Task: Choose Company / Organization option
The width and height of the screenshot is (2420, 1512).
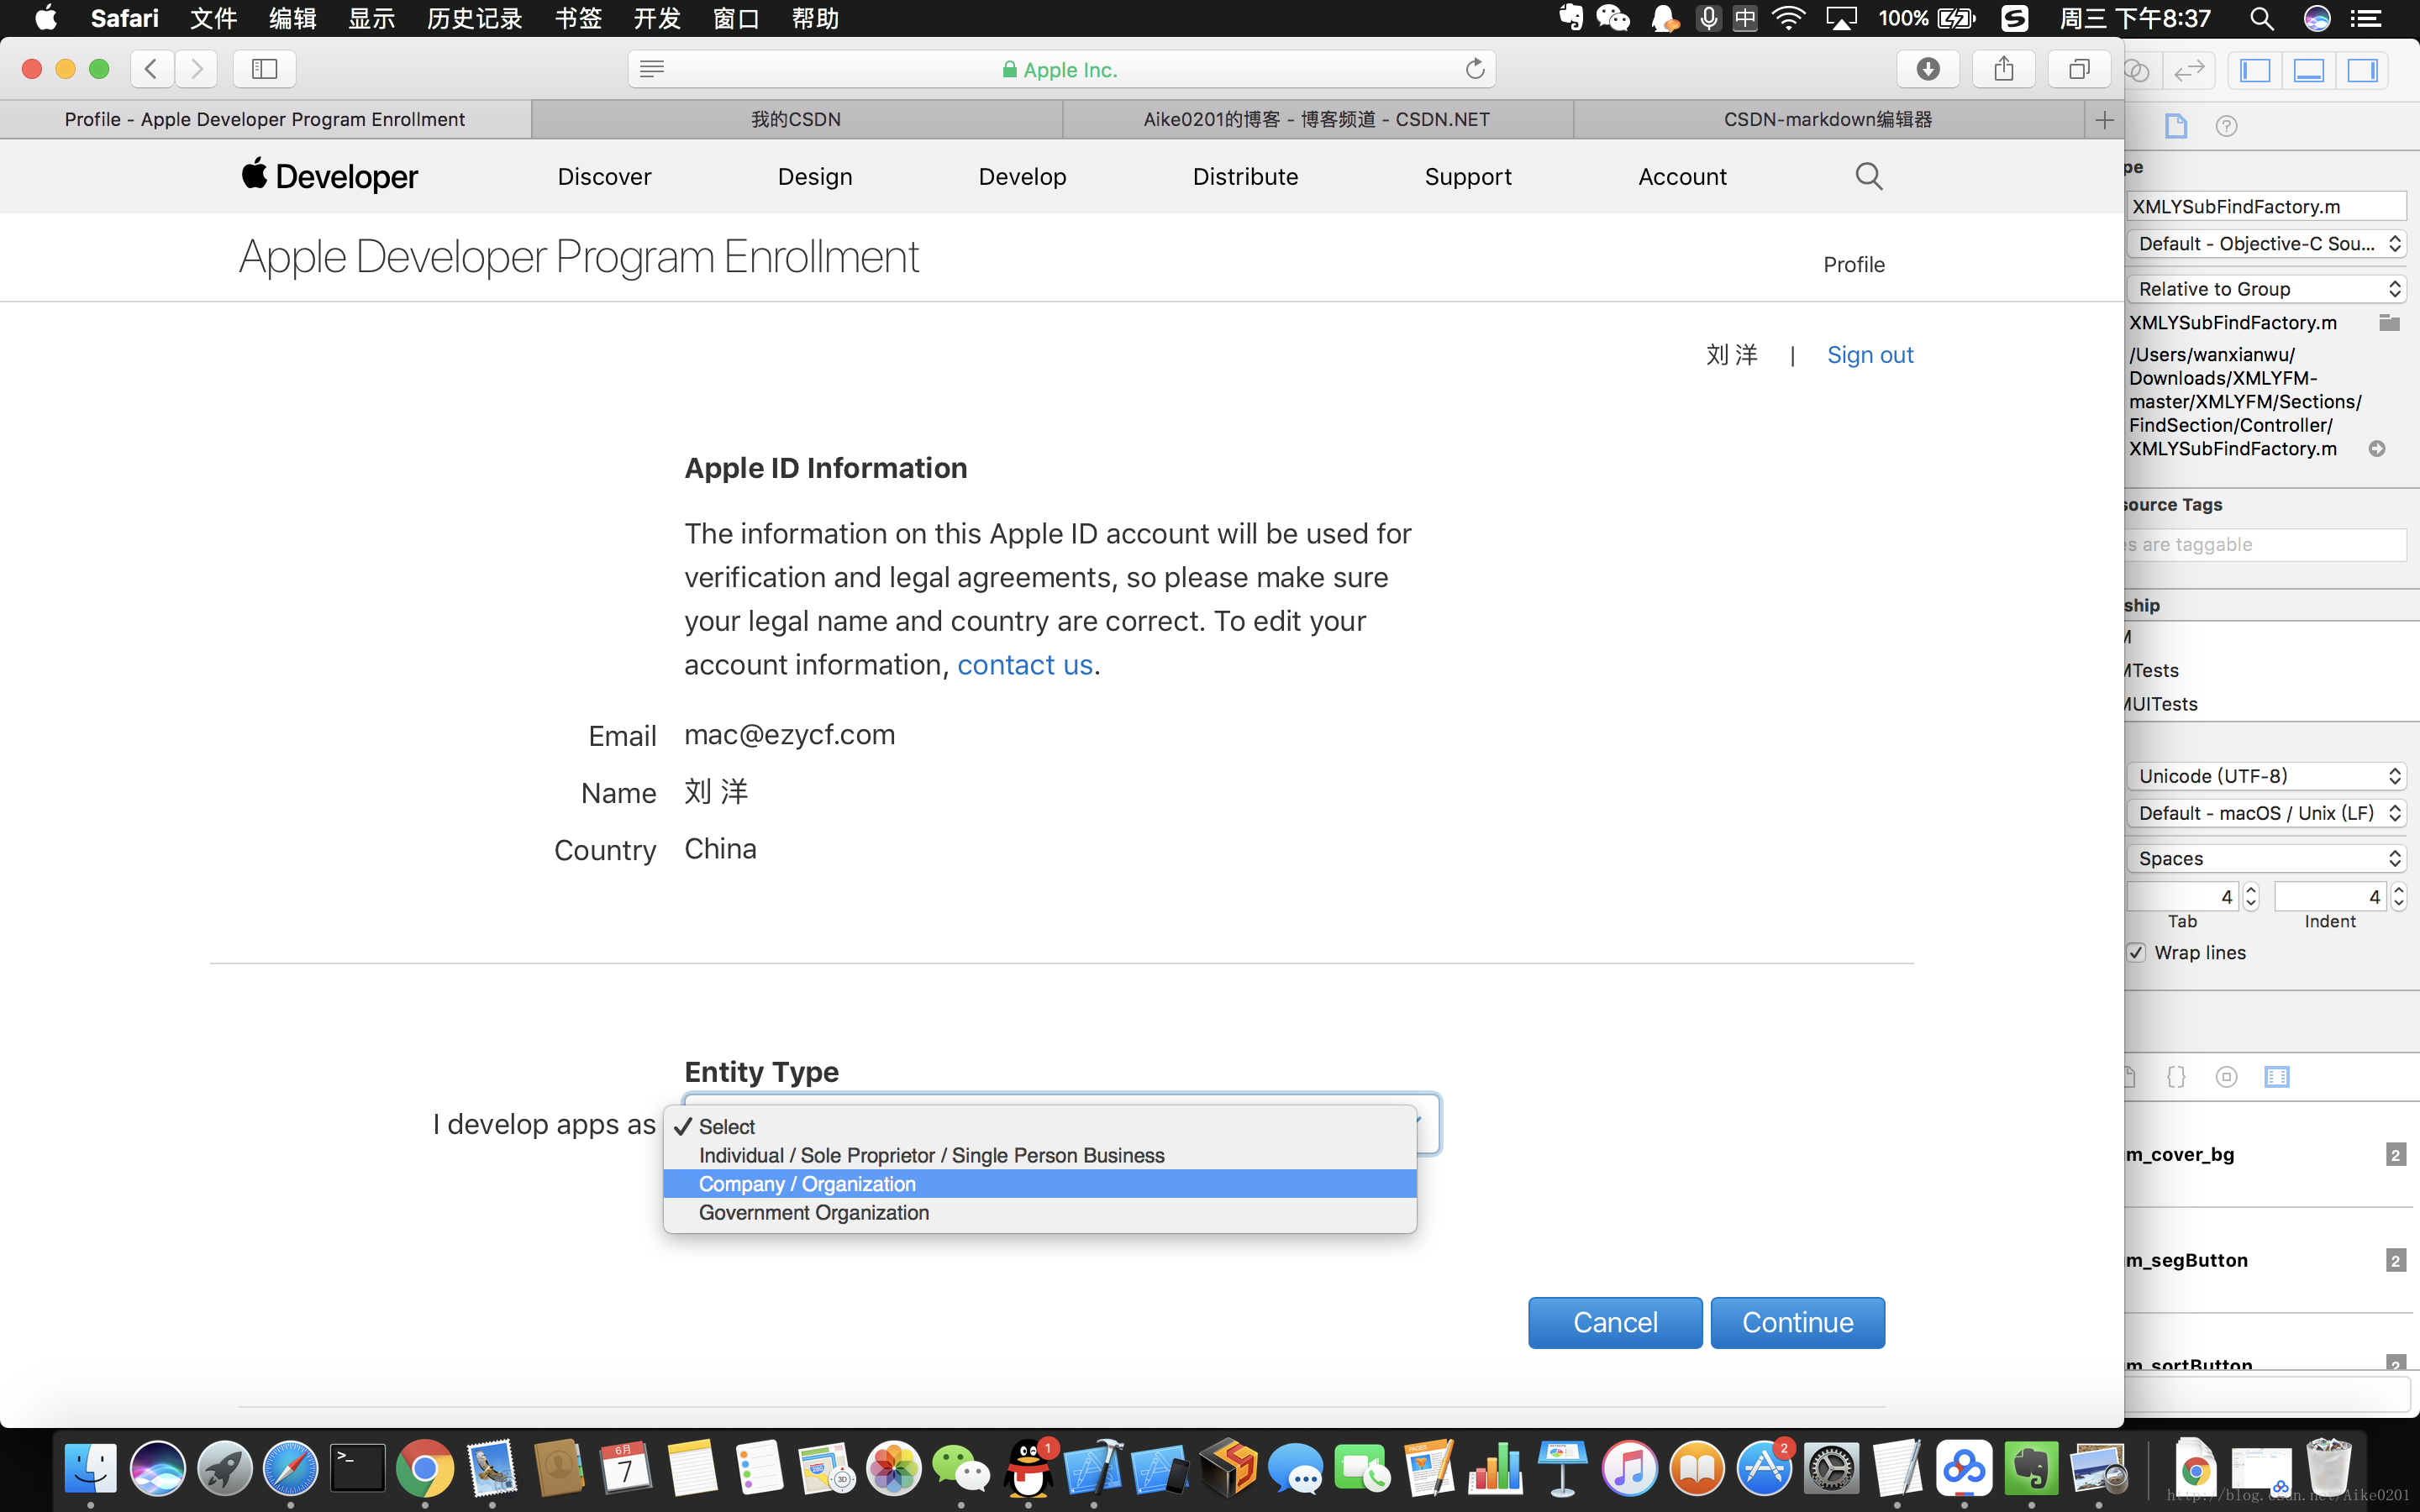Action: [x=1040, y=1184]
